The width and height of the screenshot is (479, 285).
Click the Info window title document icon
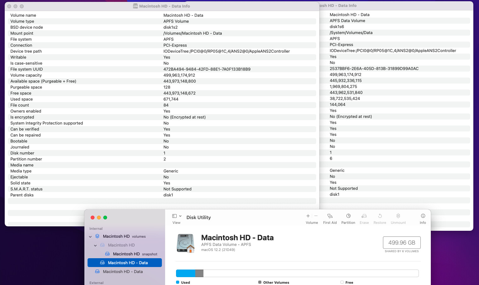point(135,6)
